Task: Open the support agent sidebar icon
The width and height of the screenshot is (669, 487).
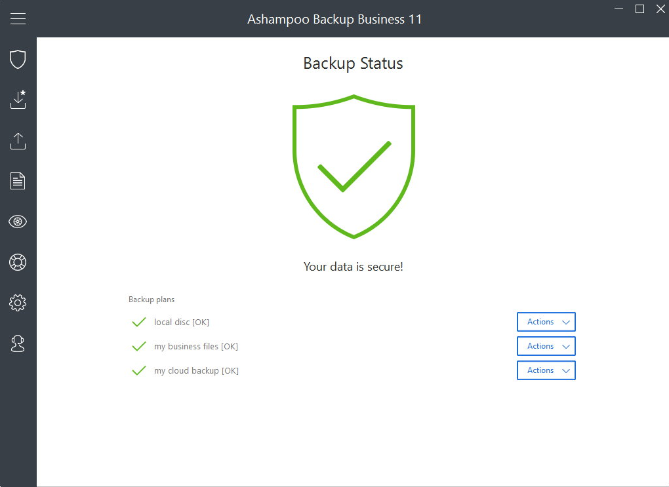Action: (18, 343)
